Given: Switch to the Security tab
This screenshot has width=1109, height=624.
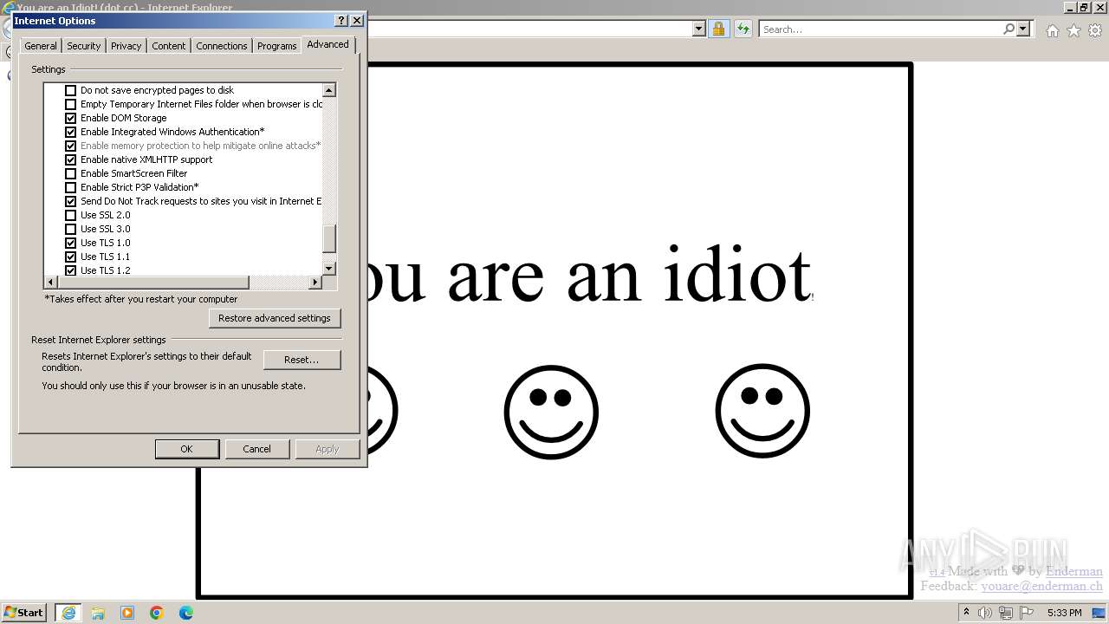Looking at the screenshot, I should pos(84,46).
